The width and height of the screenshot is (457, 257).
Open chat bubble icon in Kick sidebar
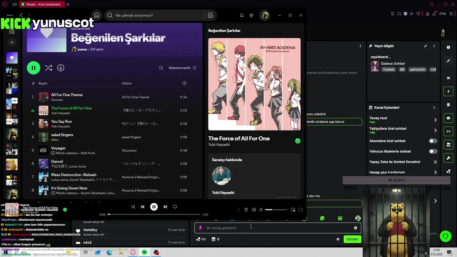tap(448, 118)
